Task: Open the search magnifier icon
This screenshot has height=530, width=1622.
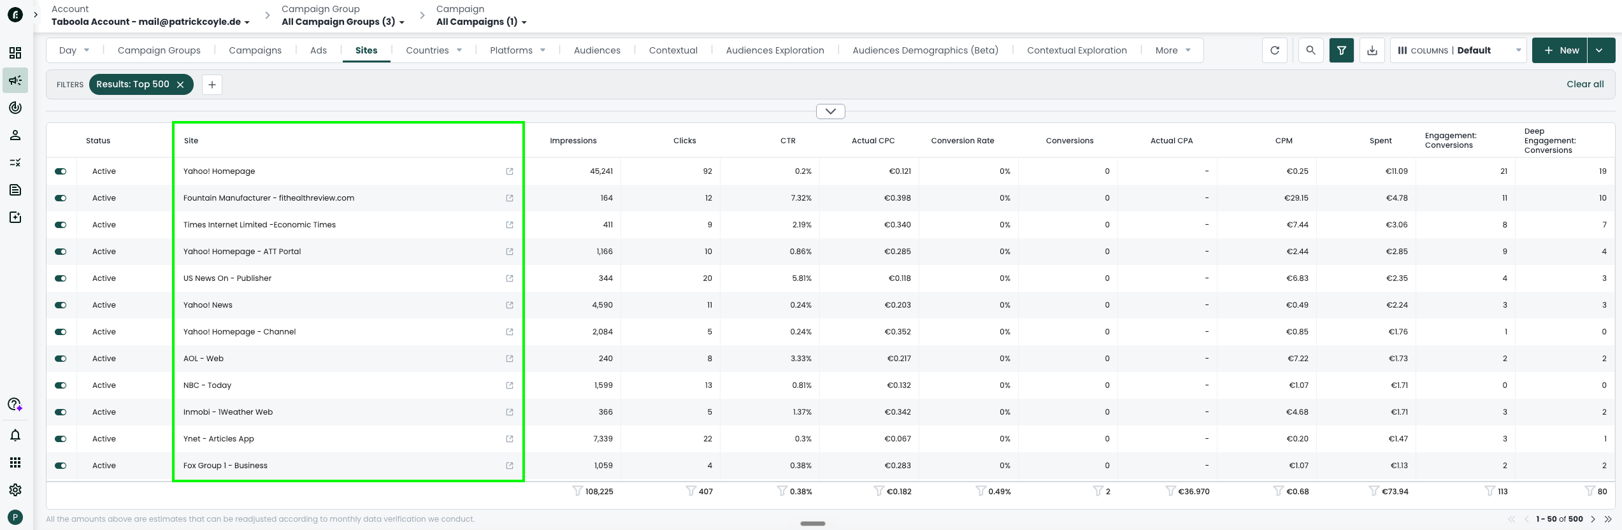Action: pyautogui.click(x=1310, y=50)
